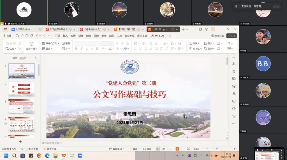Toggle the 备注 notes pane
This screenshot has width=287, height=160.
click(135, 149)
